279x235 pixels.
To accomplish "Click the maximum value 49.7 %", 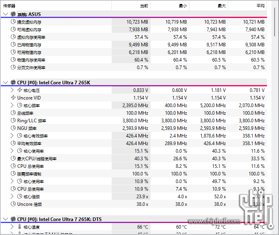I will click(x=219, y=181).
